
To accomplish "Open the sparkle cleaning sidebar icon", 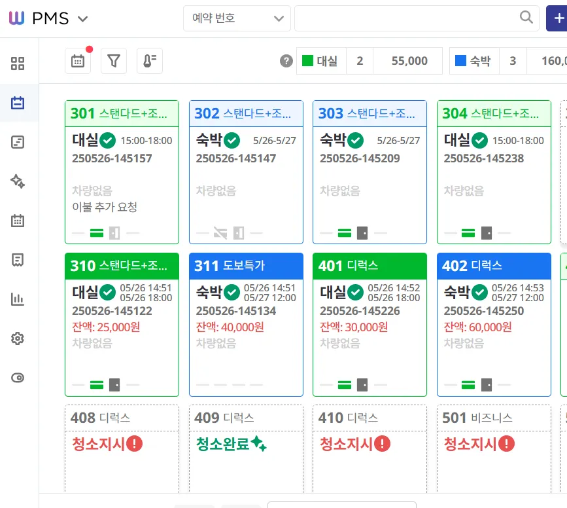I will point(18,181).
